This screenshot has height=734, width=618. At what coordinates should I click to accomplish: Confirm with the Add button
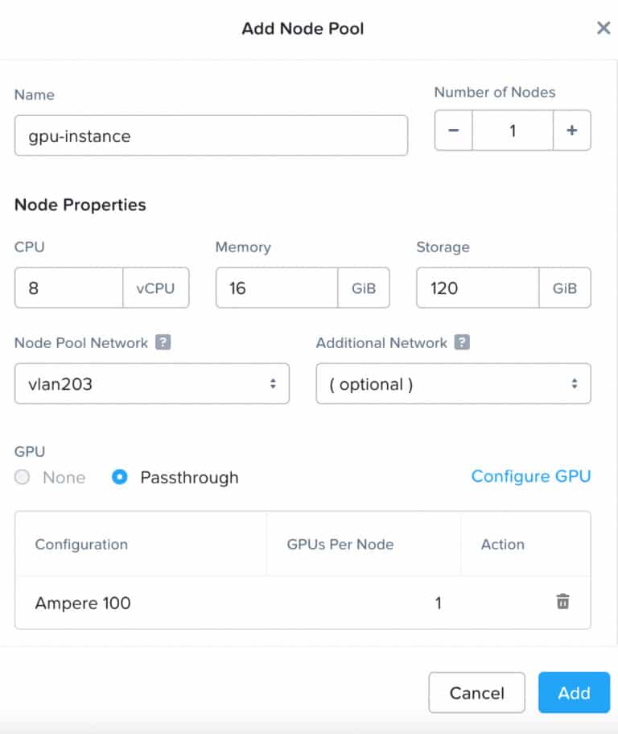coord(574,693)
